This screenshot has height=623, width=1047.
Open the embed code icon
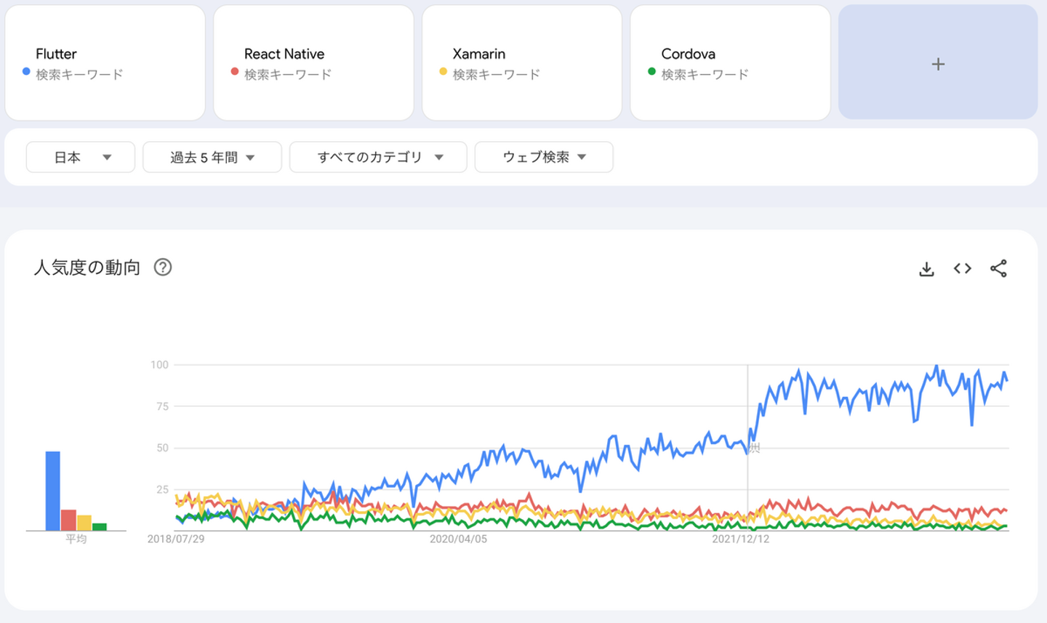(x=963, y=269)
